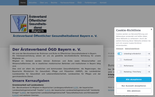
Task: Click the Alle akzeptieren button
Action: click(134, 79)
